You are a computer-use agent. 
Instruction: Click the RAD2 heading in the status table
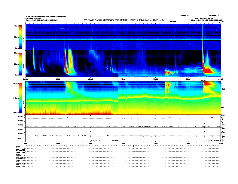[x=18, y=147]
